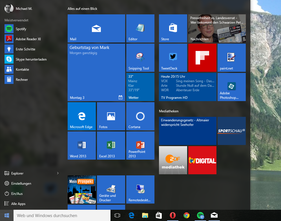Open the Nachrichten news tile
Screen dimensions: 281x221
217,28
